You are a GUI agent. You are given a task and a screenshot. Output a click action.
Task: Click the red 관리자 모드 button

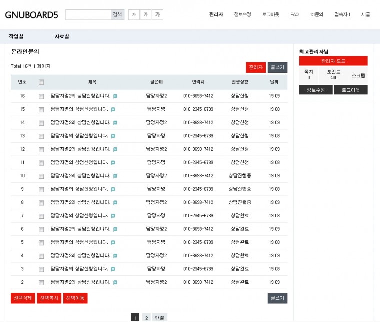[333, 61]
